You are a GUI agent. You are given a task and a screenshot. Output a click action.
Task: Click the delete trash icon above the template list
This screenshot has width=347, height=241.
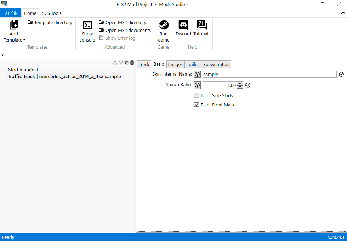132,62
